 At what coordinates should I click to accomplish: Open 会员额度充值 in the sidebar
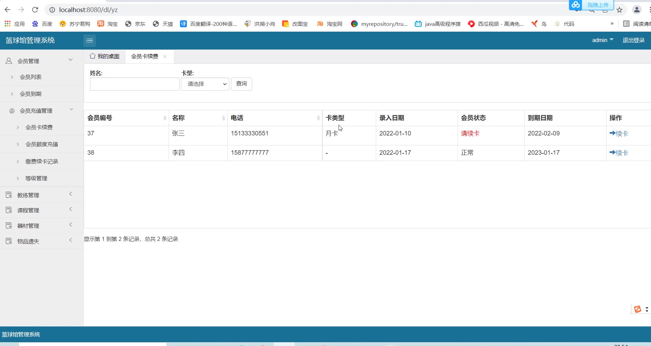coord(42,144)
